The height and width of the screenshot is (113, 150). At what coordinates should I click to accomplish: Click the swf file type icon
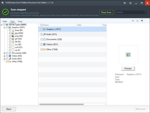coord(13,47)
